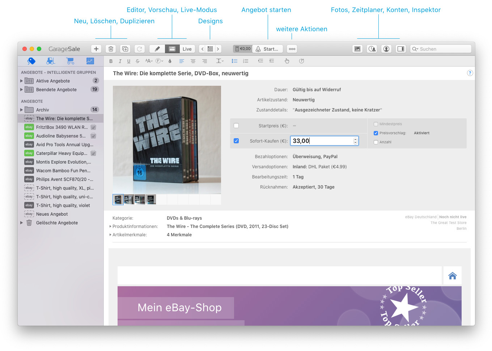Viewport: 492px width, 351px height.
Task: Open the Konten accounts icon
Action: [x=386, y=49]
